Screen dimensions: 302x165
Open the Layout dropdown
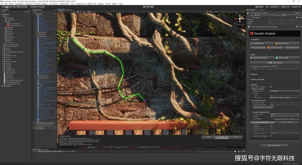pos(295,7)
